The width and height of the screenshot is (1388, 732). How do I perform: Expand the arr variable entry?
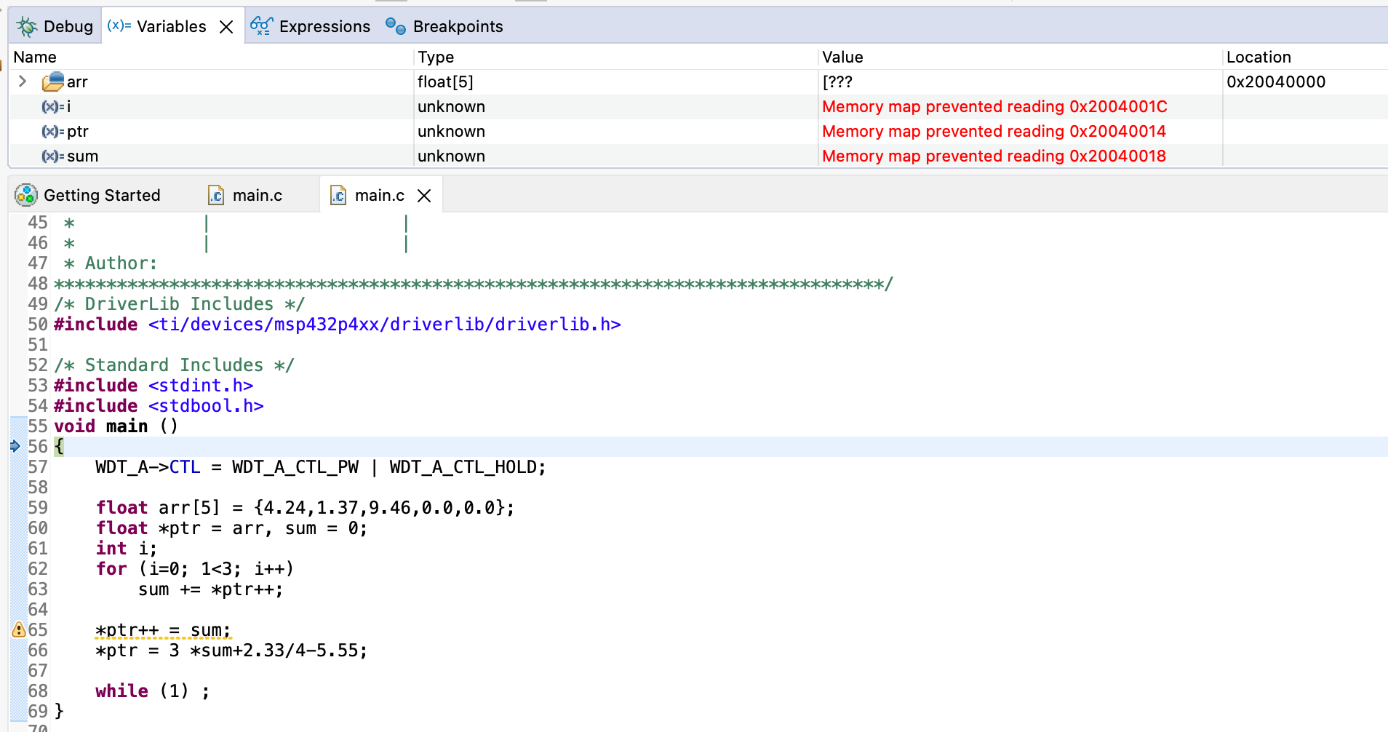(x=22, y=81)
